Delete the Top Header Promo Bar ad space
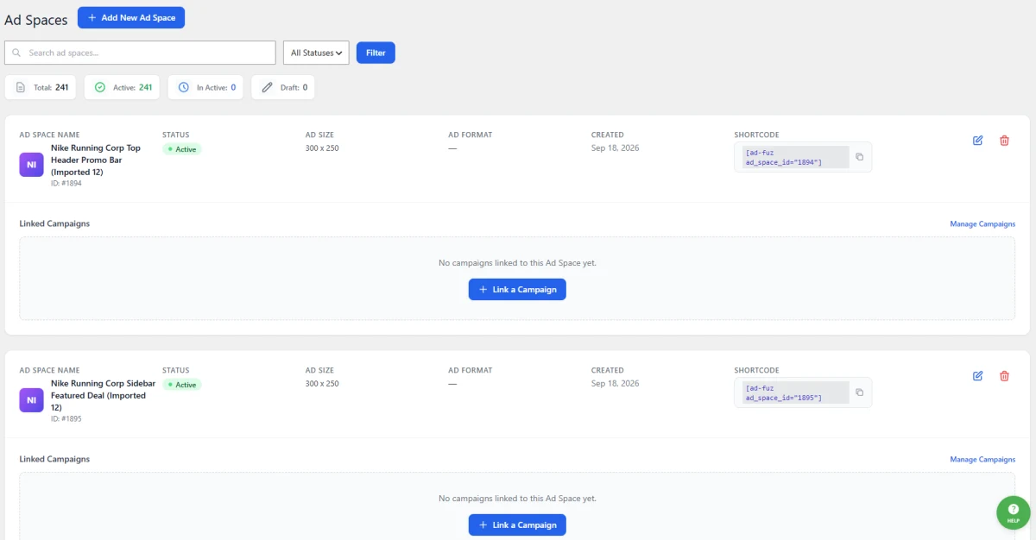This screenshot has width=1036, height=540. (x=1004, y=141)
